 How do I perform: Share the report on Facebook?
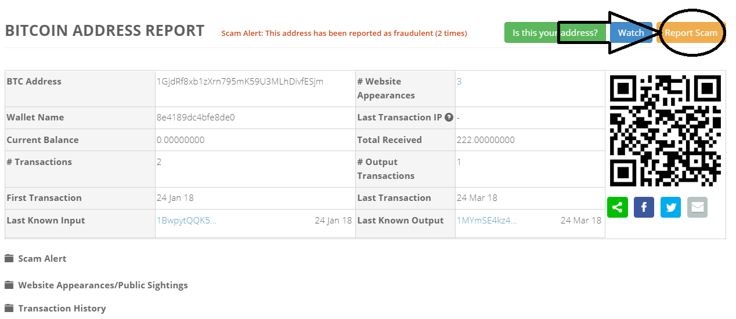point(644,207)
